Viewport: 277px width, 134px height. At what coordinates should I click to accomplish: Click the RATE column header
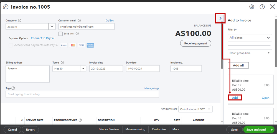click(177, 120)
